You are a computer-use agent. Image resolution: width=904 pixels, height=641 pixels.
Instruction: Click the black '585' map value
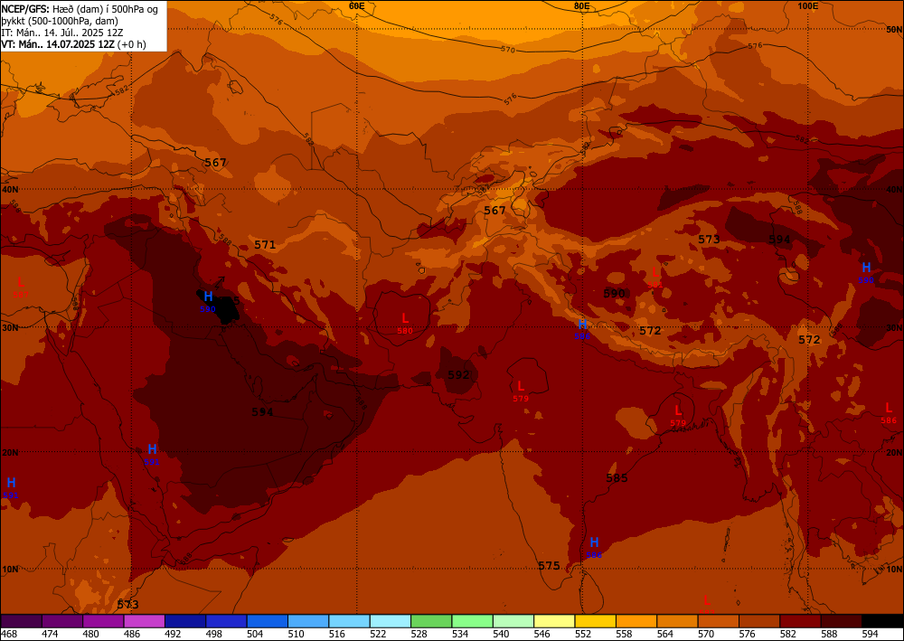click(617, 477)
